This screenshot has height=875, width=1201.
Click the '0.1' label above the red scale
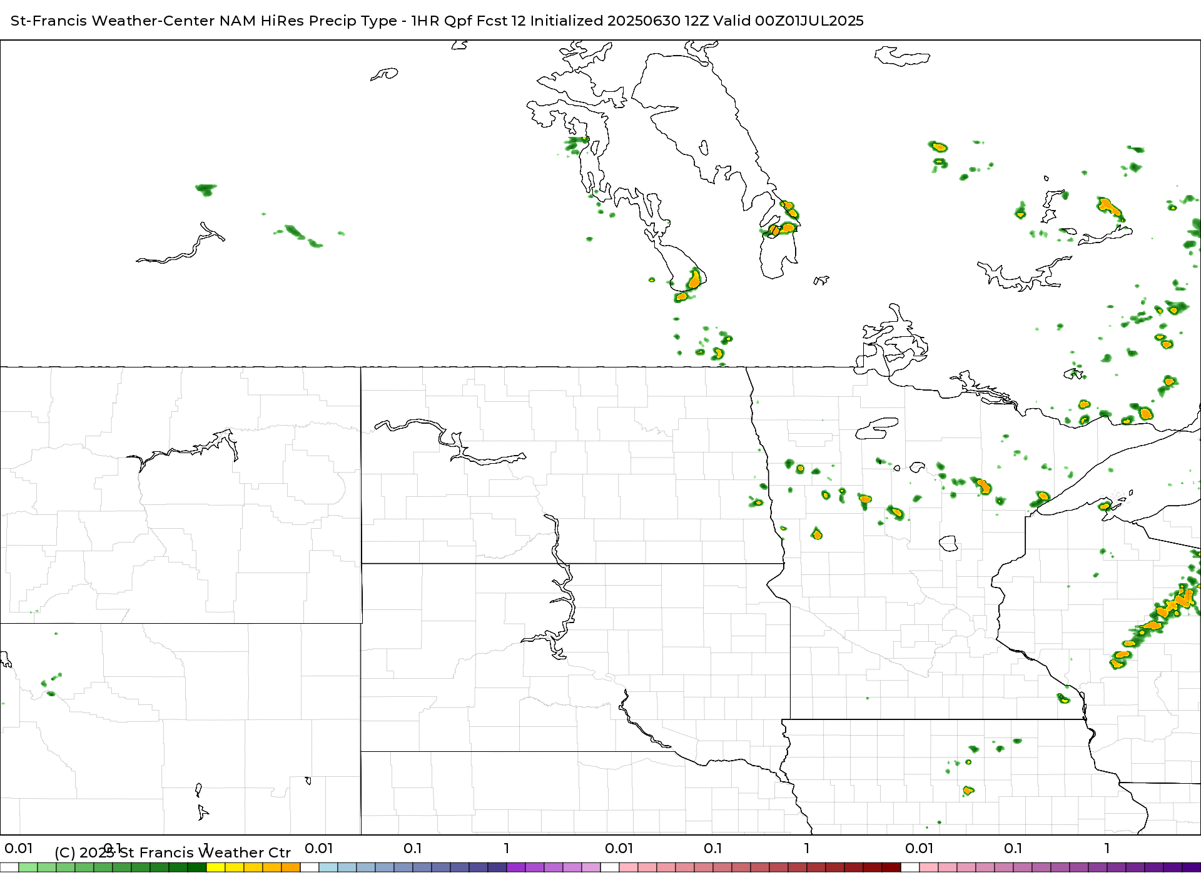(712, 848)
